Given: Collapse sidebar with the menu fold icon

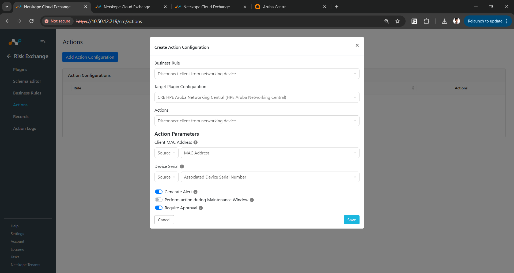Looking at the screenshot, I should click(x=43, y=42).
